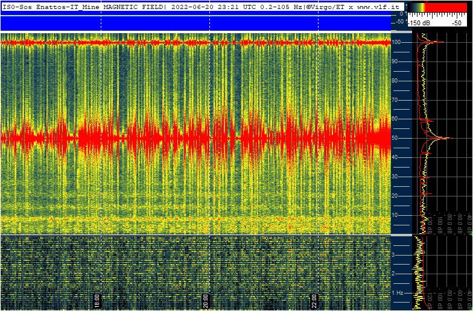Click the 3 Hz tick on lower axis
Viewport: 473px width, 311px height.
click(394, 255)
